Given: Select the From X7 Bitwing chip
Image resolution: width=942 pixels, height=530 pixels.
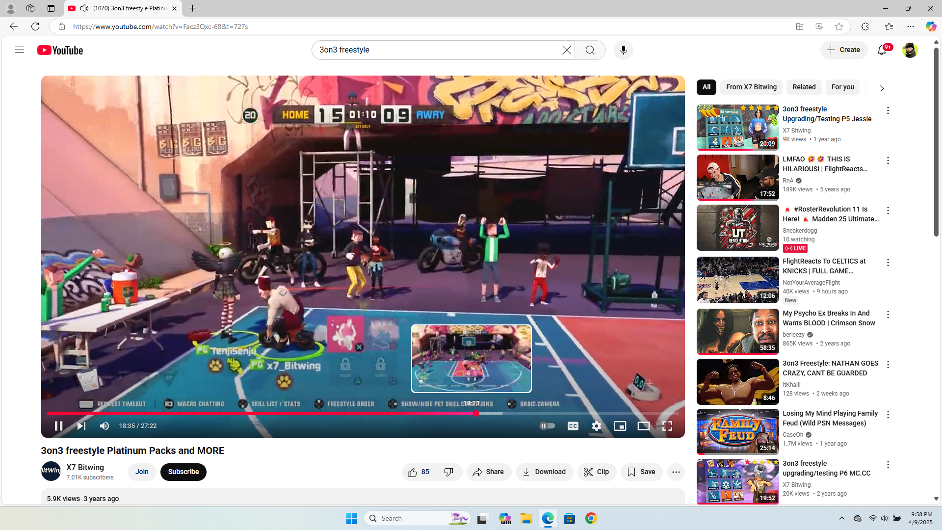Looking at the screenshot, I should coord(752,87).
